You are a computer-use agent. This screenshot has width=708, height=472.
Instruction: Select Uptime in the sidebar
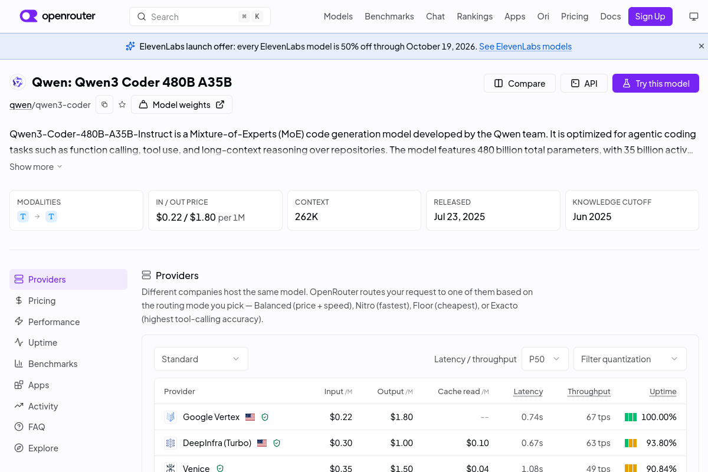[x=68, y=342]
